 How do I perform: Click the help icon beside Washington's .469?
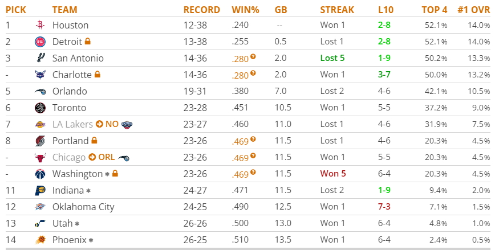tap(253, 172)
